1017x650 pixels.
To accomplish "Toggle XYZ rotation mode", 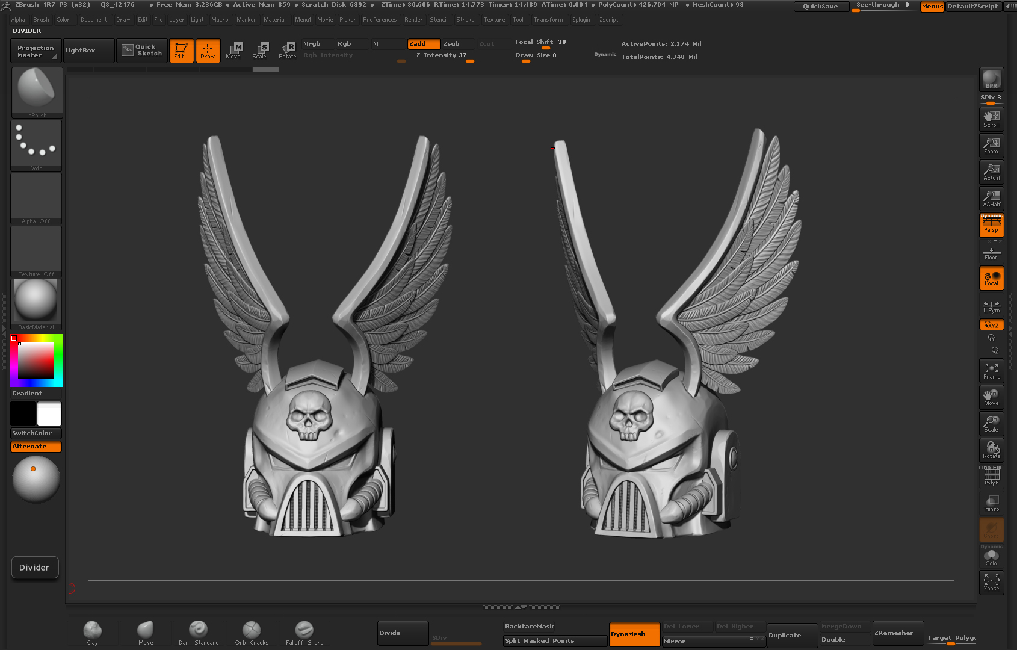I will [991, 325].
